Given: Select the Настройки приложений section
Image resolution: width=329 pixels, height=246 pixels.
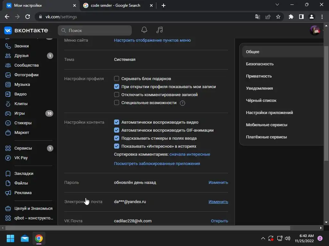Looking at the screenshot, I should click(x=283, y=112).
